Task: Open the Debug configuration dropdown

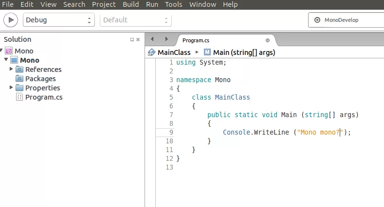Action: point(58,20)
